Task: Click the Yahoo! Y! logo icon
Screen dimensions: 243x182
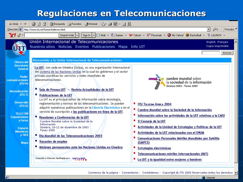Action: [x=12, y=35]
